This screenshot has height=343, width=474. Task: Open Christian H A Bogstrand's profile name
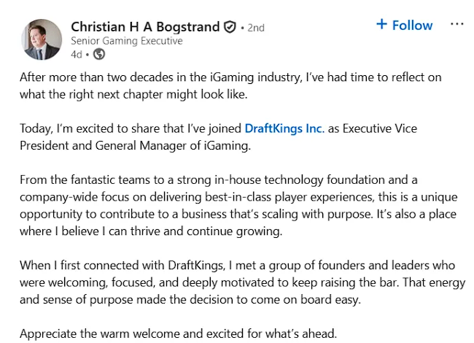[x=145, y=27]
